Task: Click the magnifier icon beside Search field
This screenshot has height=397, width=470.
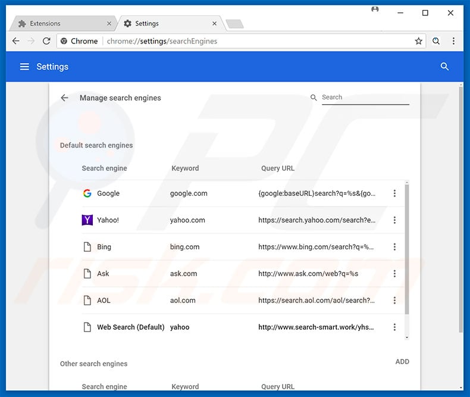Action: coord(314,98)
